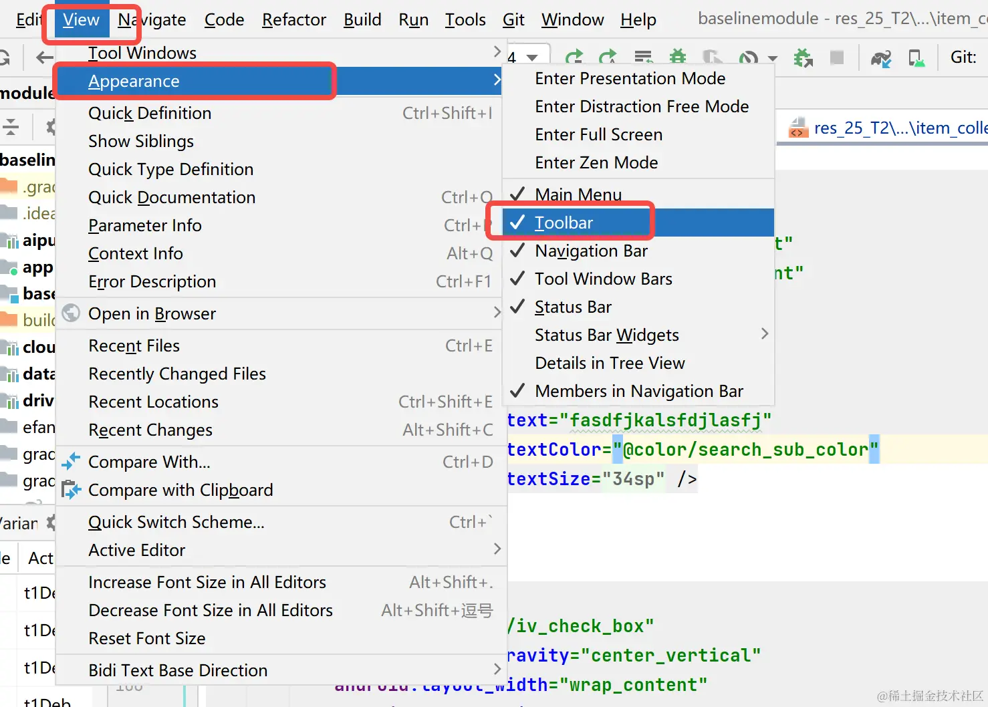
Task: Open the Navigate menu
Action: 152,20
